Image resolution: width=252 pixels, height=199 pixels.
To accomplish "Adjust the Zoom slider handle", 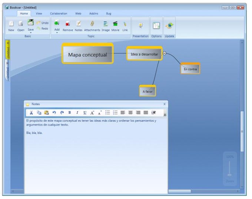I will (230, 175).
